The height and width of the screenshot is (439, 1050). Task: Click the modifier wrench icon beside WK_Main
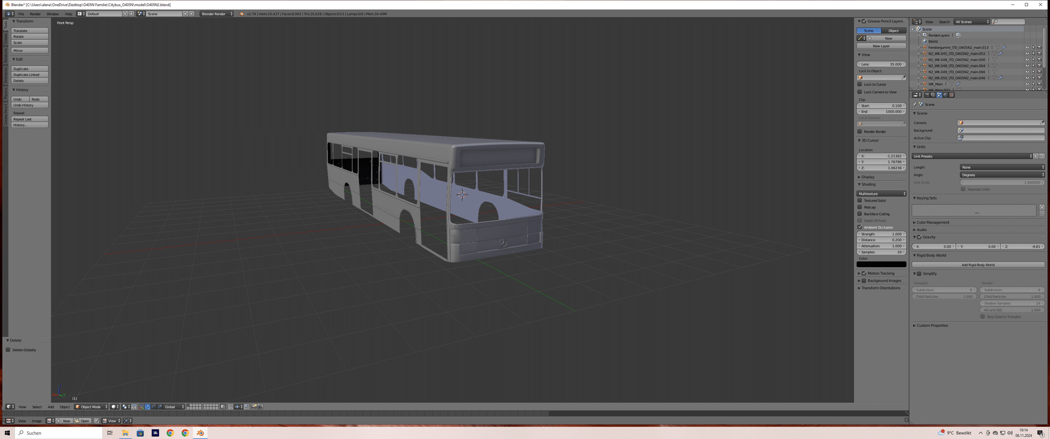[x=958, y=84]
